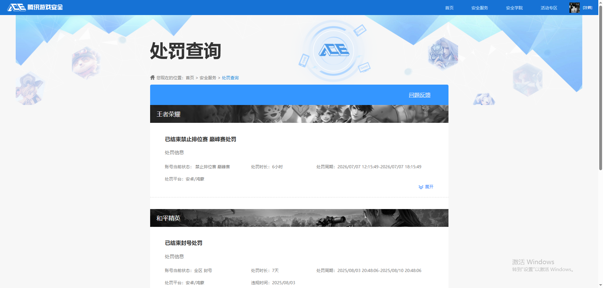Image resolution: width=603 pixels, height=288 pixels.
Task: Click the scrollbar up arrow
Action: point(600,2)
